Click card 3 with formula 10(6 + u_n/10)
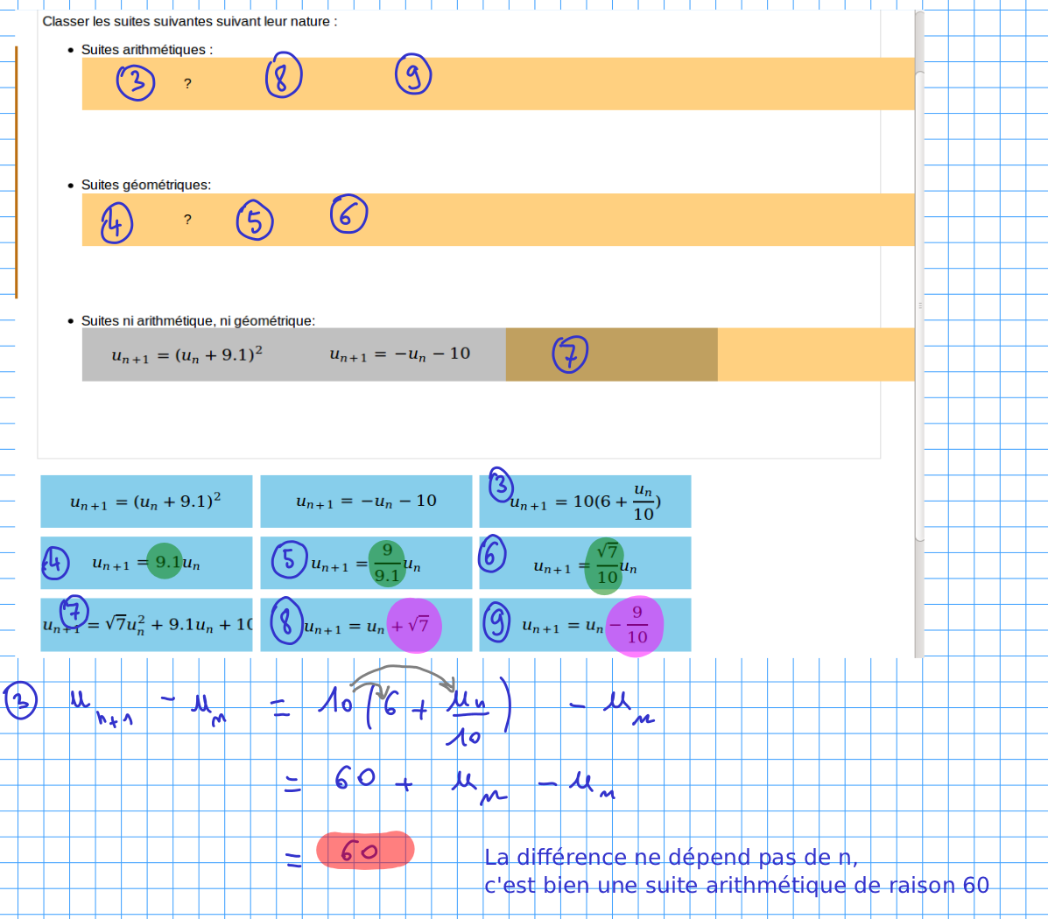1048x919 pixels. [x=586, y=502]
